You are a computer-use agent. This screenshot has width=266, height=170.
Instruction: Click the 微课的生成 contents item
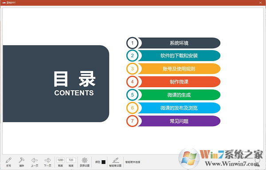(x=179, y=95)
